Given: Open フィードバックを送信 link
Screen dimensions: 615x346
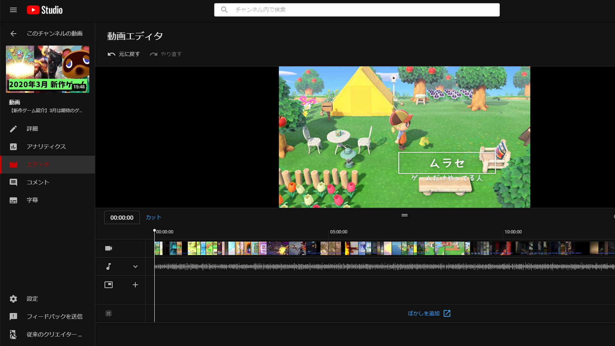Looking at the screenshot, I should (x=54, y=317).
